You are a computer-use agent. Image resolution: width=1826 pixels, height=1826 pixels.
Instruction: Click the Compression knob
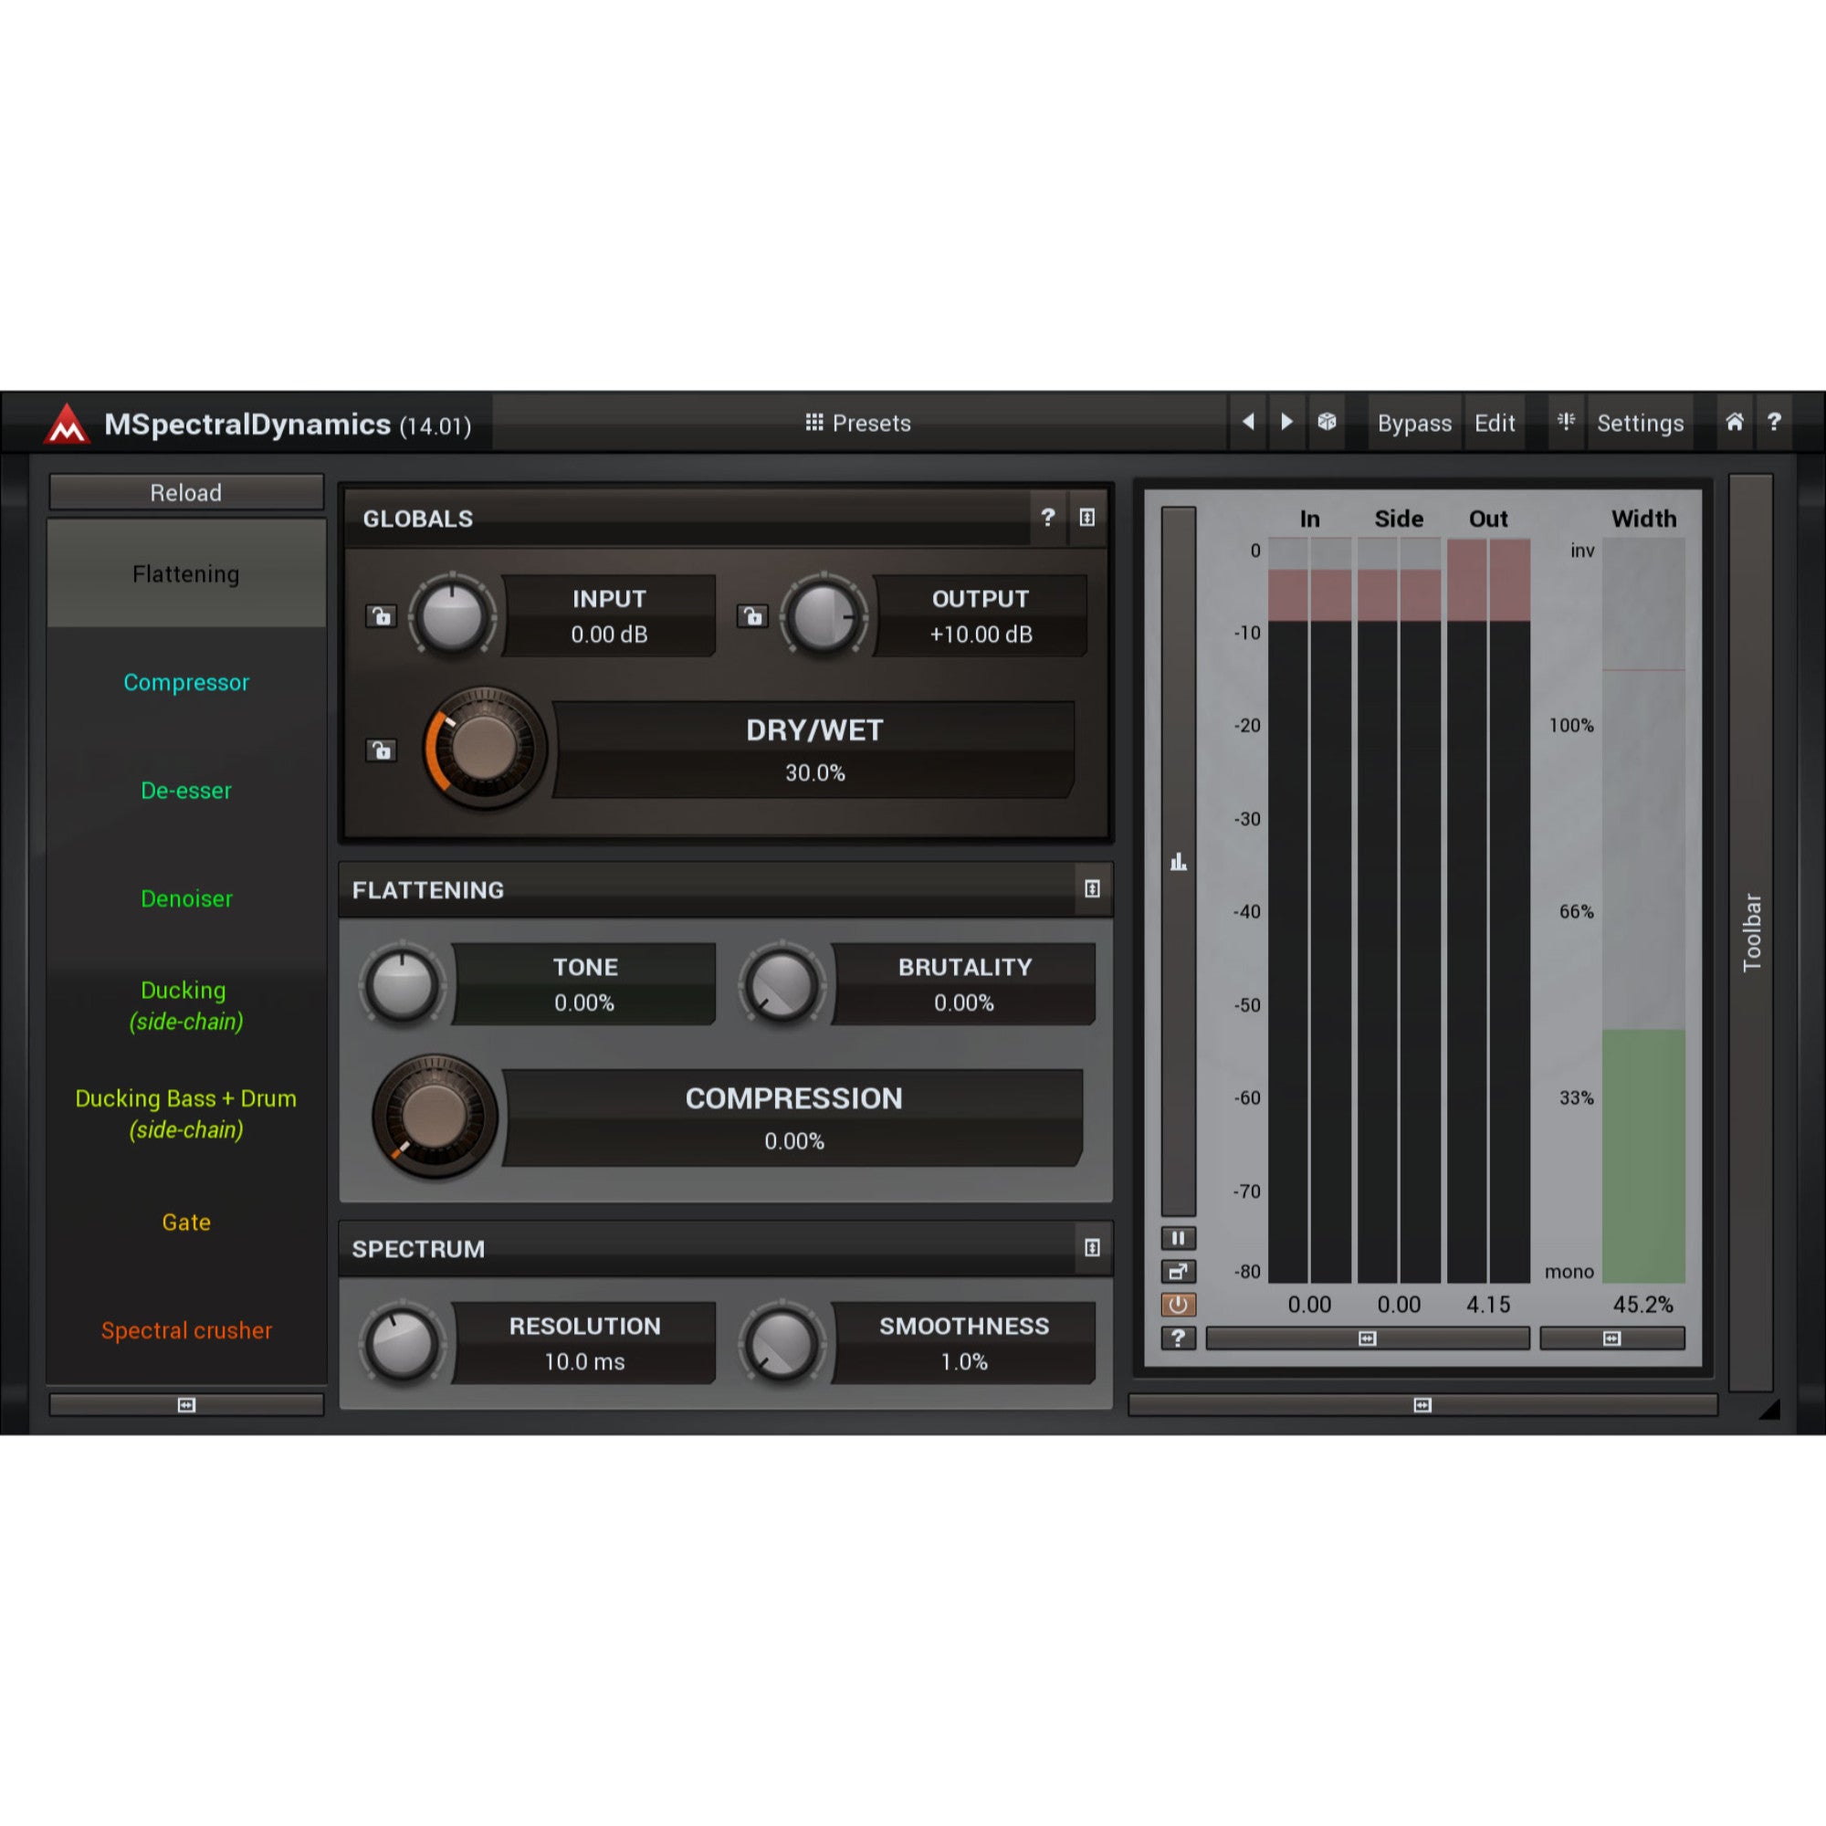(x=435, y=1117)
